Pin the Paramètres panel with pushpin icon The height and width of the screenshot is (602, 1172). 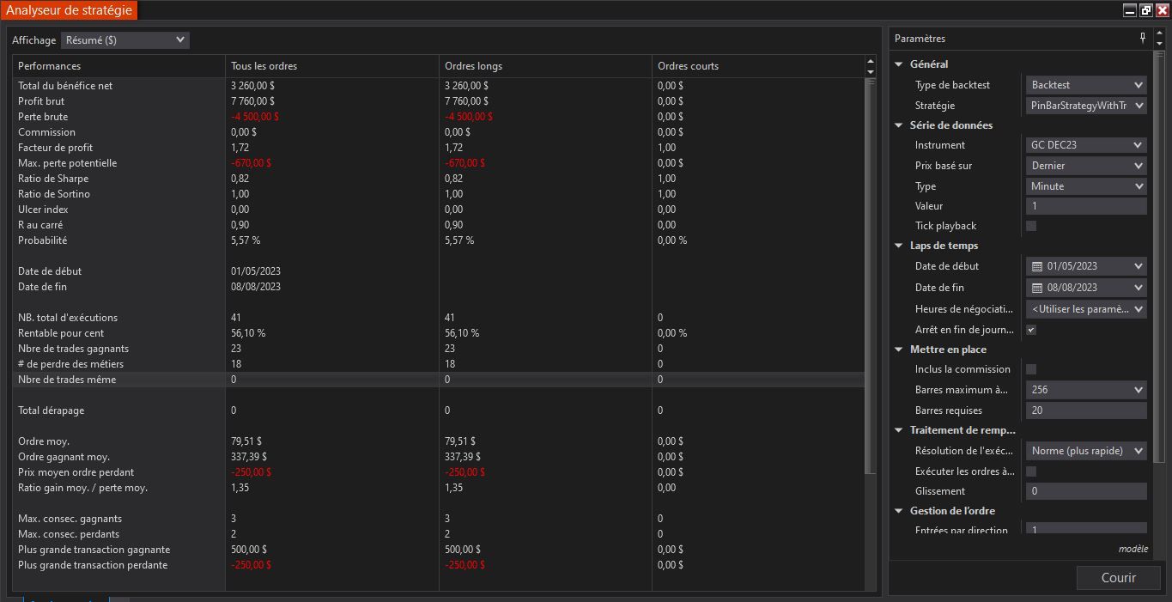tap(1143, 39)
